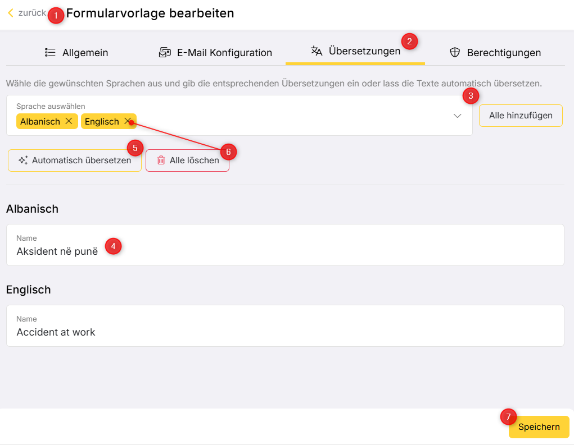Click the list icon beside Allgemein
The image size is (574, 445).
coord(50,53)
